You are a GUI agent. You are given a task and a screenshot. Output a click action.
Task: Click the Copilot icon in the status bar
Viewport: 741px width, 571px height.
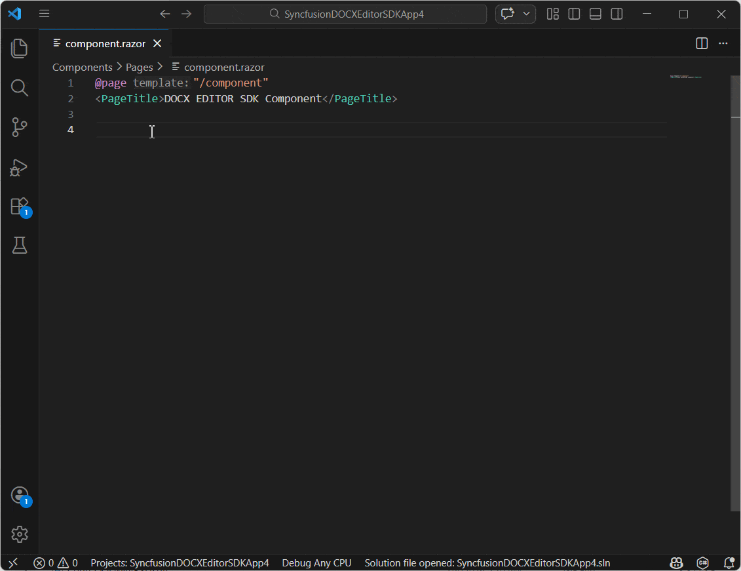coord(676,562)
